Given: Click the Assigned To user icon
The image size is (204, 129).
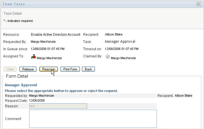Looking at the screenshot, I should (34, 57).
